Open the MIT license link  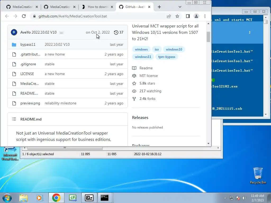[148, 76]
